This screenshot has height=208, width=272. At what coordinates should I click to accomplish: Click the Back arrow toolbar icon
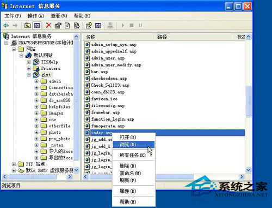[6, 26]
